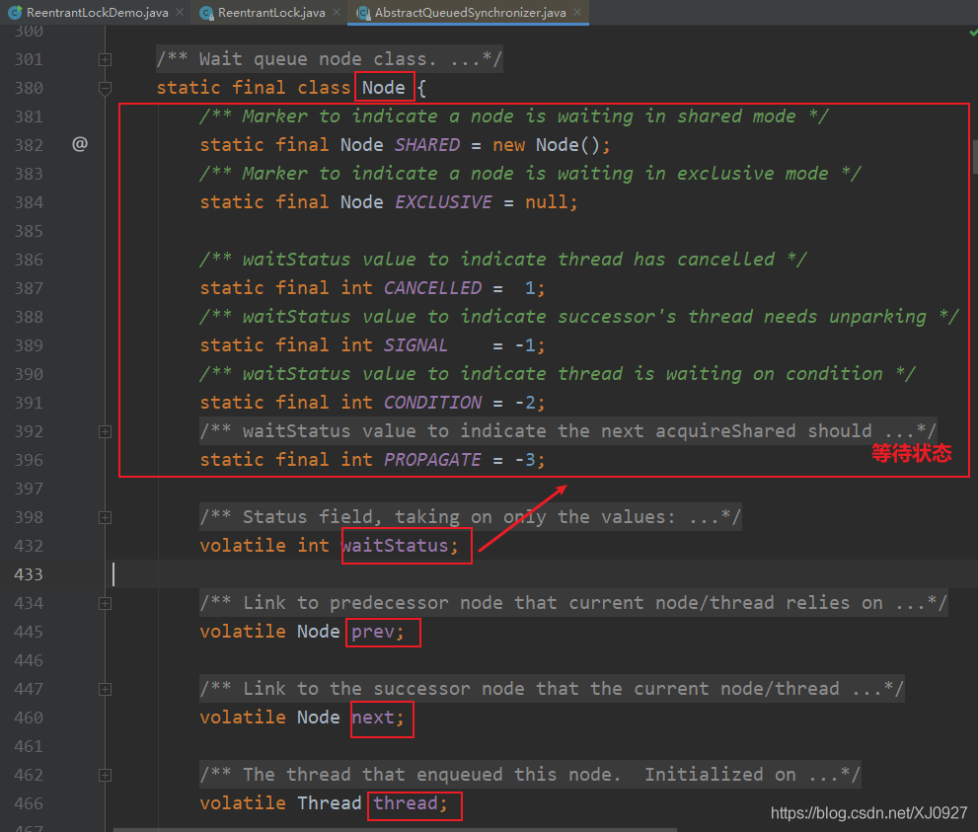Screen dimensions: 978x832
Task: Switch to ReentrantLock.java tab
Action: [x=270, y=13]
